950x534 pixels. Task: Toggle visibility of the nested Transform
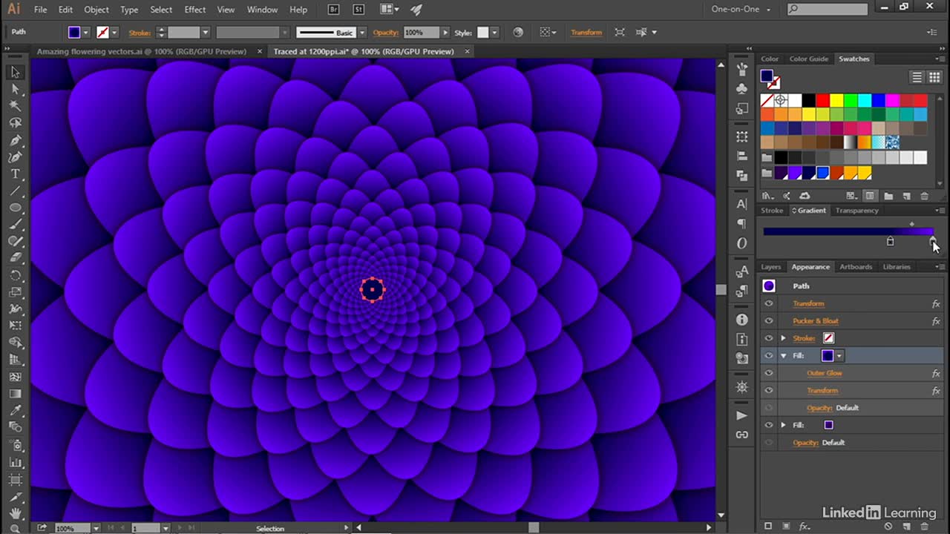[x=769, y=390]
